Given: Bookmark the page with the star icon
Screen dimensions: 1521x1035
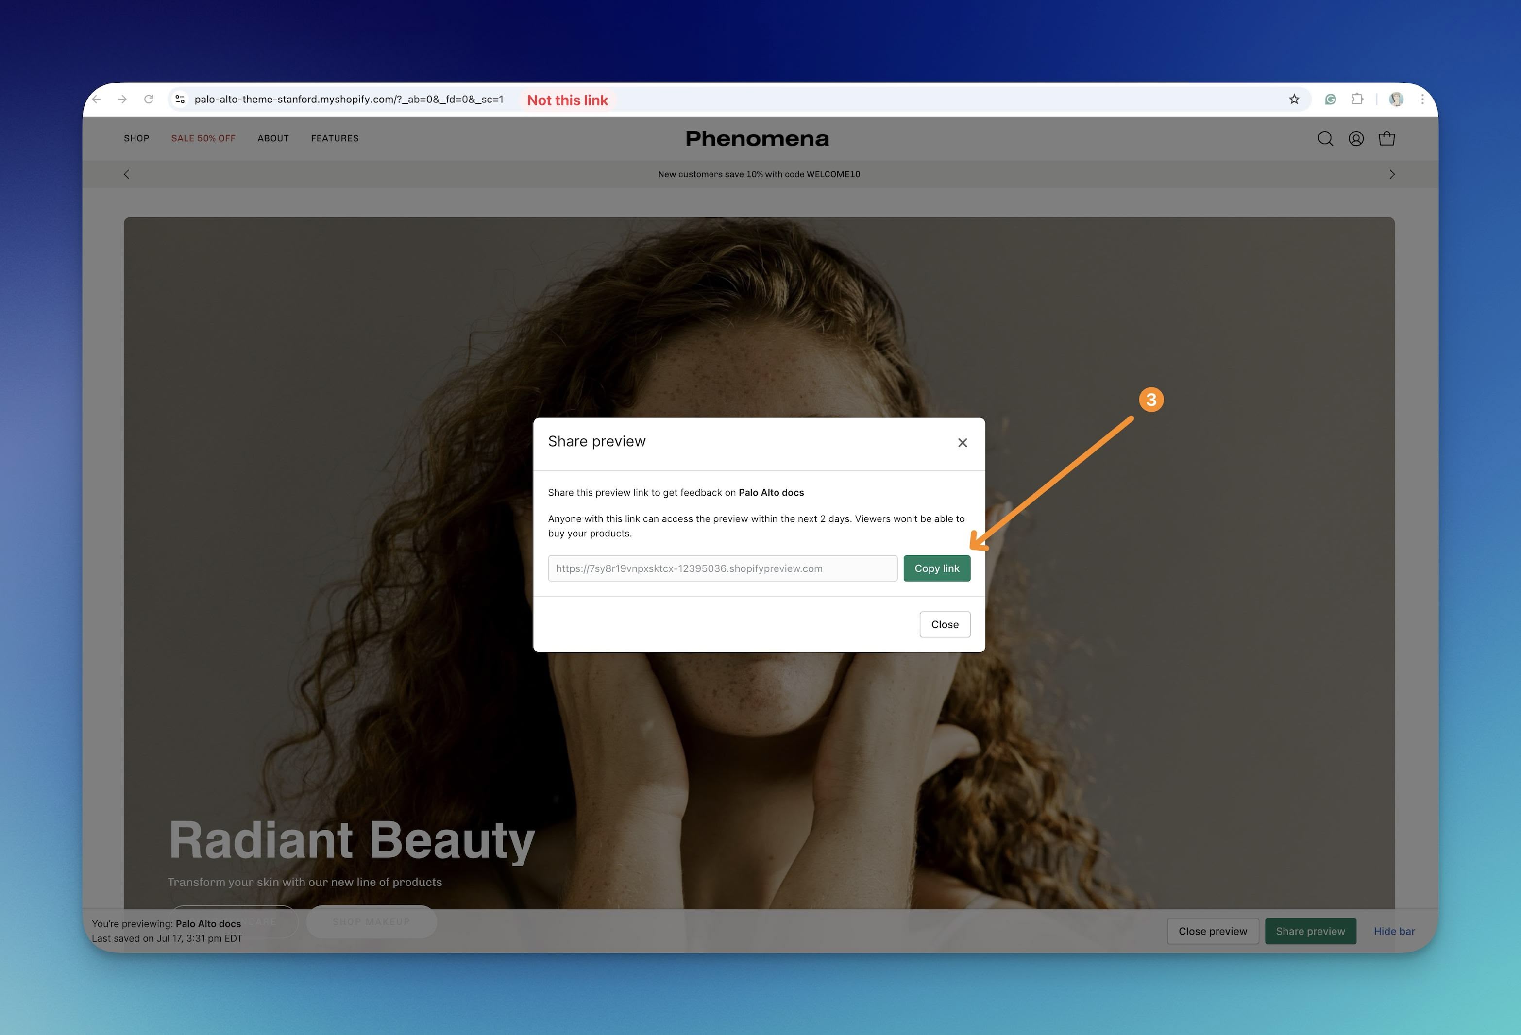Looking at the screenshot, I should [x=1294, y=100].
